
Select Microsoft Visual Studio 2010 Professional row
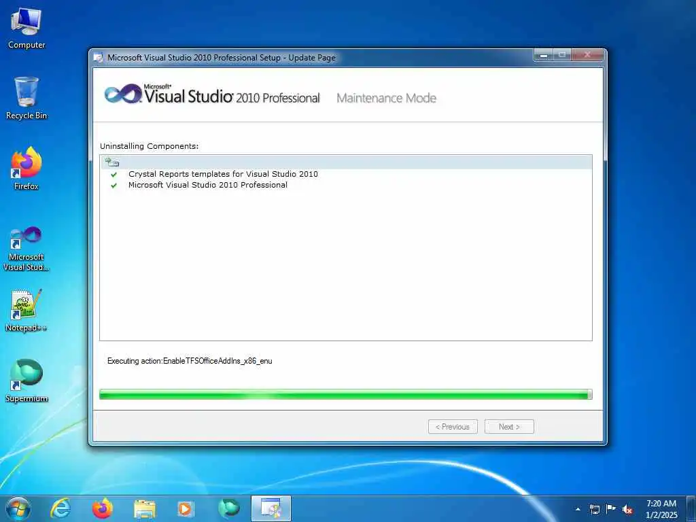(x=208, y=185)
